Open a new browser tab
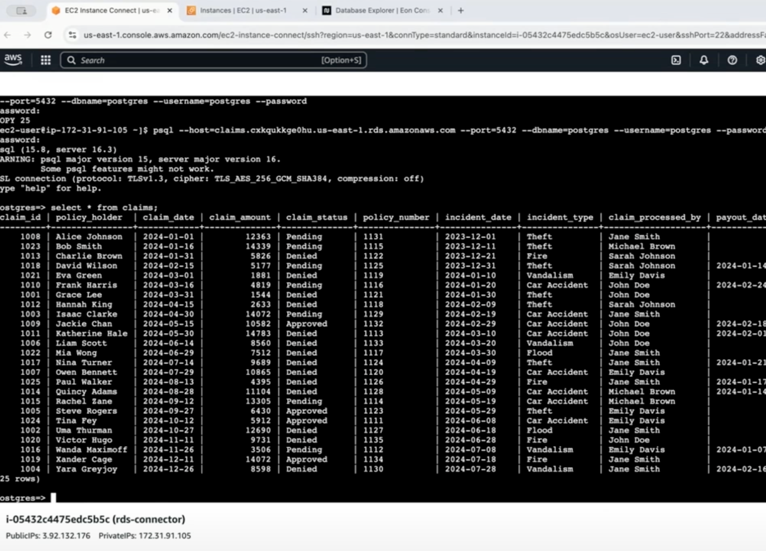Screen dimensions: 766x551 click(x=461, y=11)
